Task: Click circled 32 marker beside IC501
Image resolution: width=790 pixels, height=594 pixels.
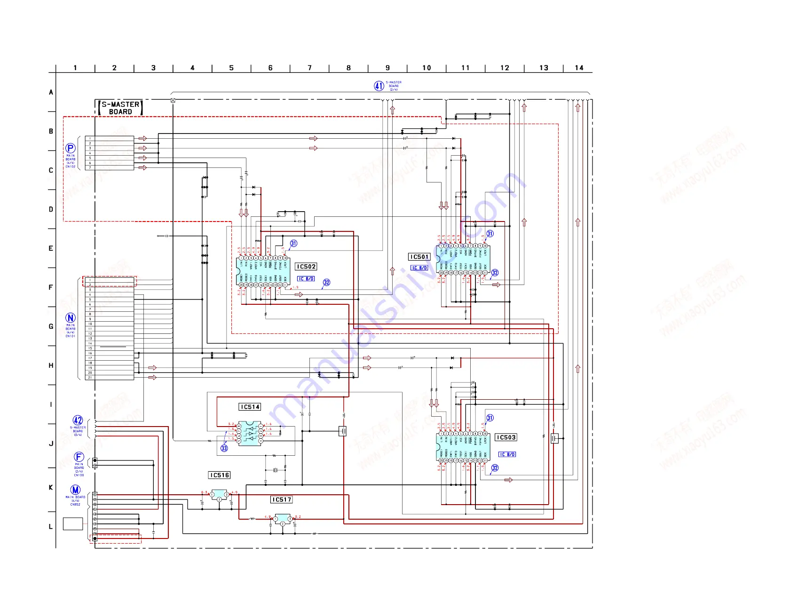Action: 495,273
